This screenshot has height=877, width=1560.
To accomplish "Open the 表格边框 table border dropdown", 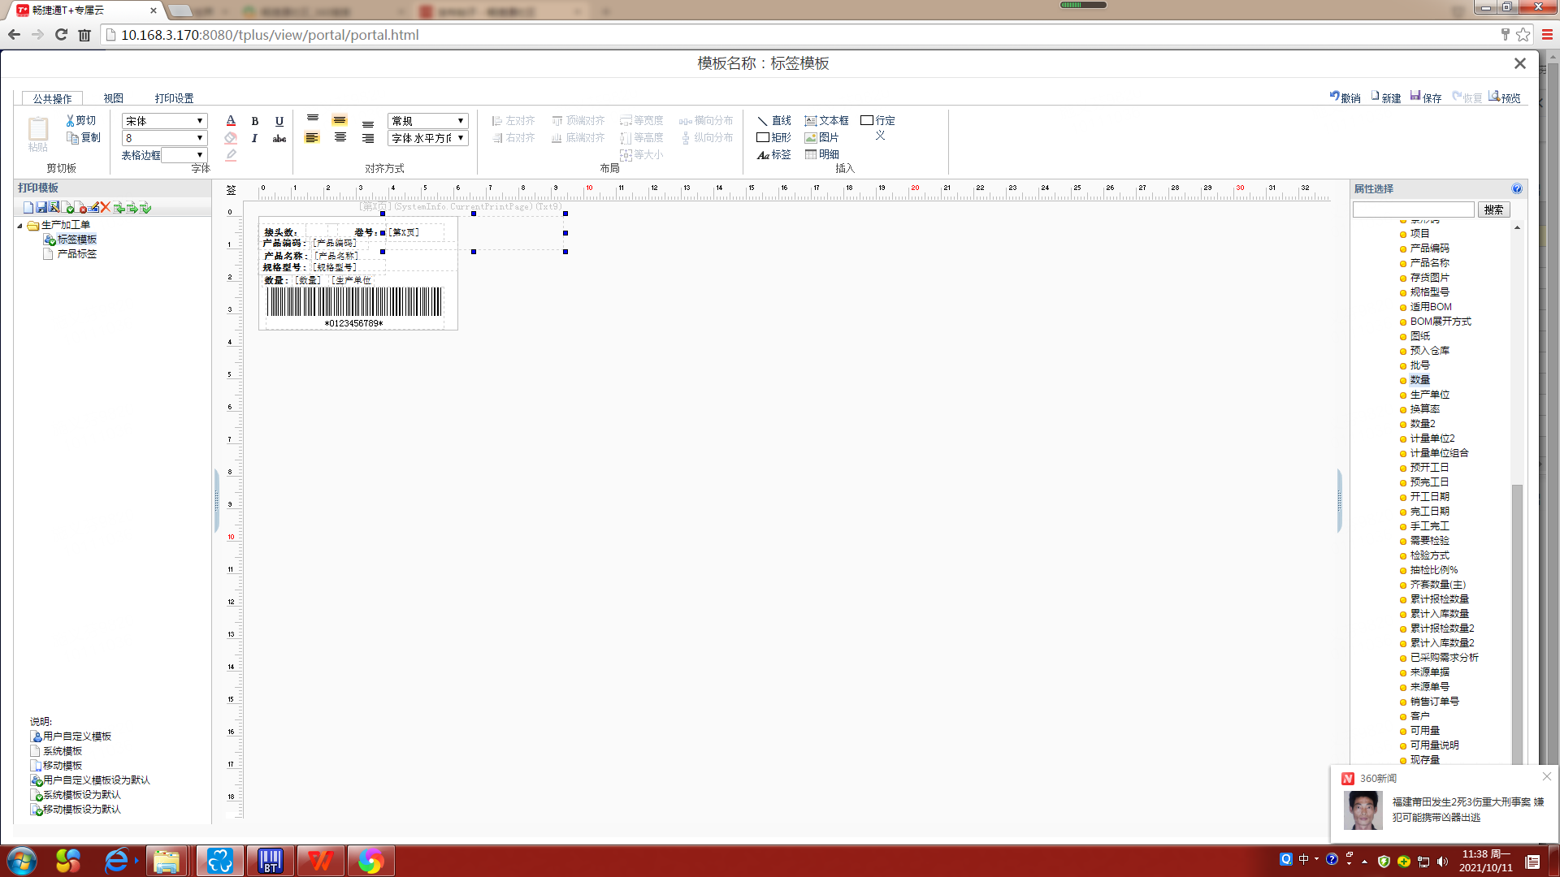I will (x=184, y=155).
